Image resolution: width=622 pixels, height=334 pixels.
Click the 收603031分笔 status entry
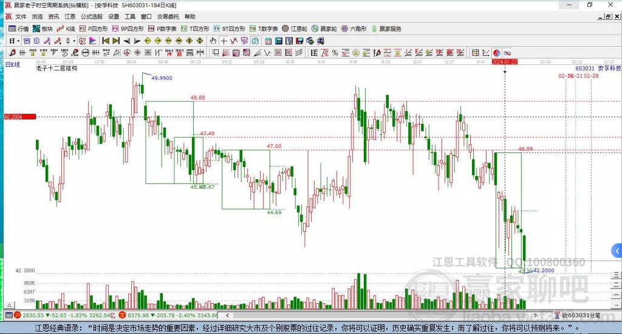[x=578, y=315]
